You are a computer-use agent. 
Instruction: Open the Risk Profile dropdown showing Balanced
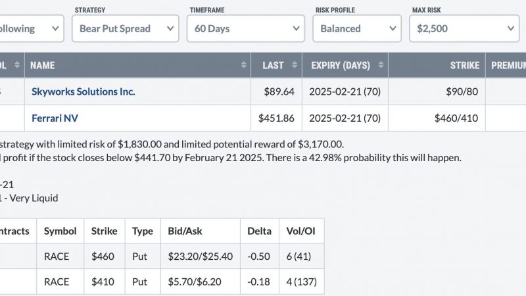tap(357, 28)
